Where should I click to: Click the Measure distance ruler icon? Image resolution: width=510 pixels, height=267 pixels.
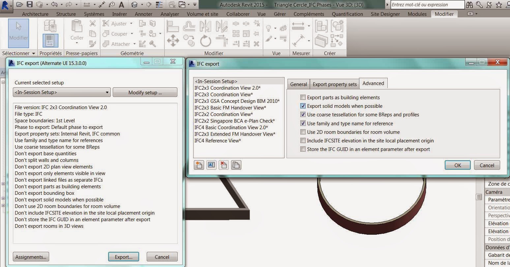(298, 26)
